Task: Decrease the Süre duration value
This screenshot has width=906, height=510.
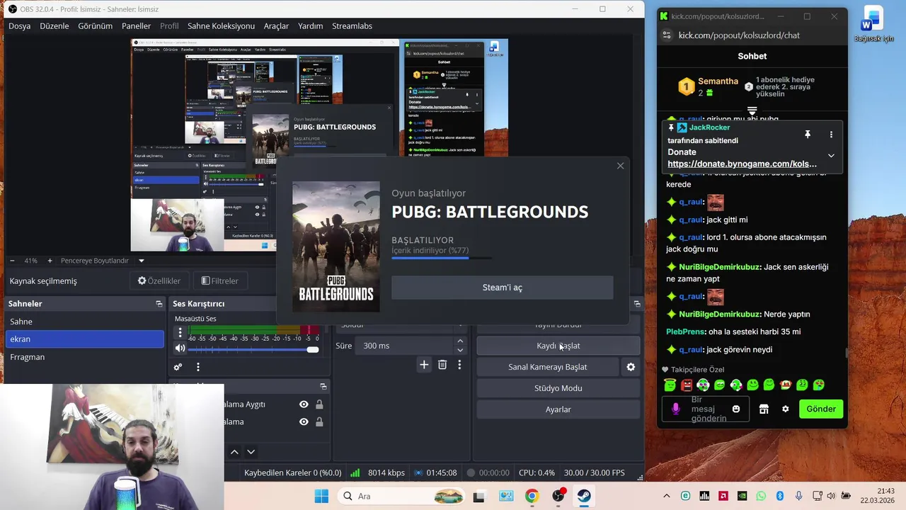Action: tap(460, 350)
